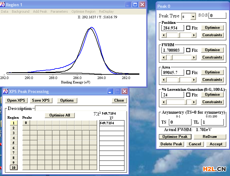Enable the Fix checkbox for Position
The image size is (230, 176).
point(188,28)
